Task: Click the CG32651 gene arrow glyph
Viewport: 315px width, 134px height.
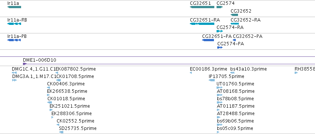Action: coord(202,7)
